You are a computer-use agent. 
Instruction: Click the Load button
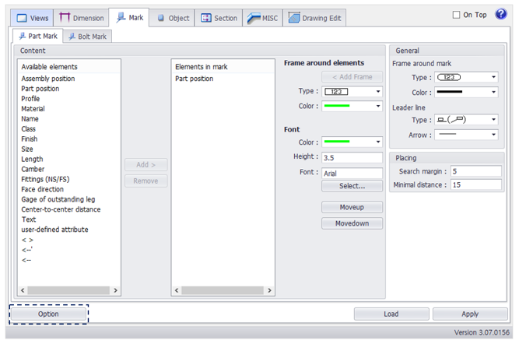[391, 314]
